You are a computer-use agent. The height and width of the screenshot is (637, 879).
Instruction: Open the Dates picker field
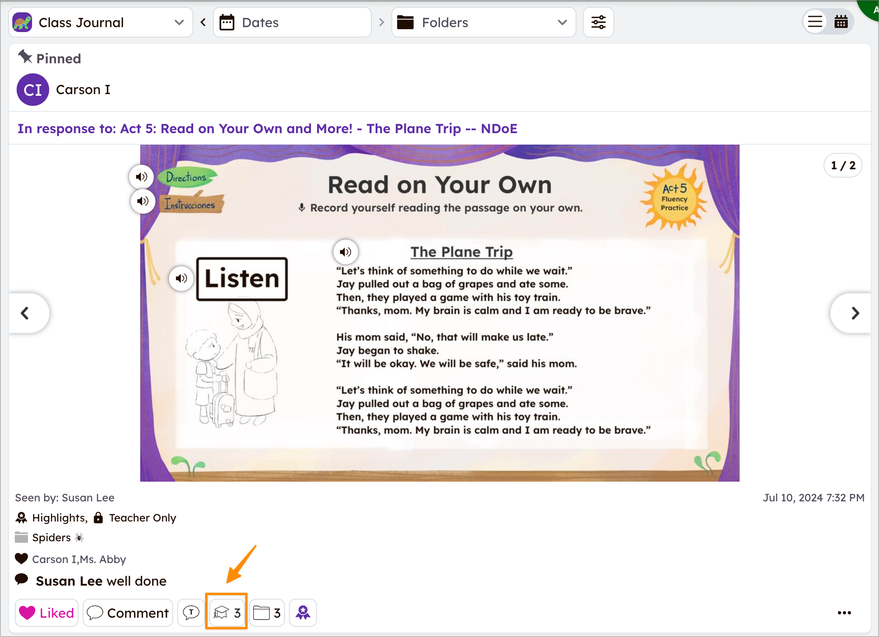(x=292, y=22)
